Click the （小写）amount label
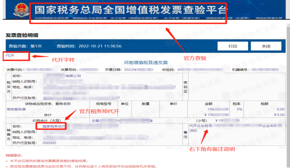 tap(201, 121)
